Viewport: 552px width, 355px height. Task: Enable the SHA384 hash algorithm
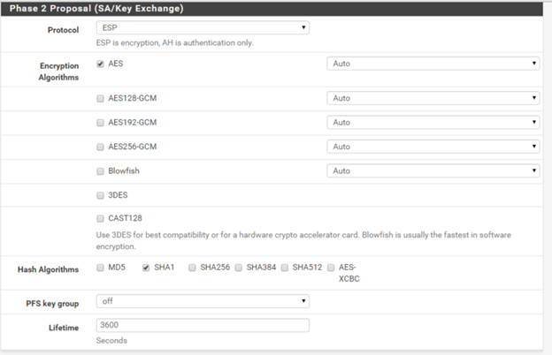[239, 267]
